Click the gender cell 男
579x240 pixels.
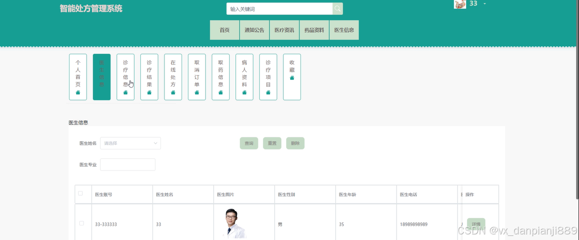(x=280, y=225)
